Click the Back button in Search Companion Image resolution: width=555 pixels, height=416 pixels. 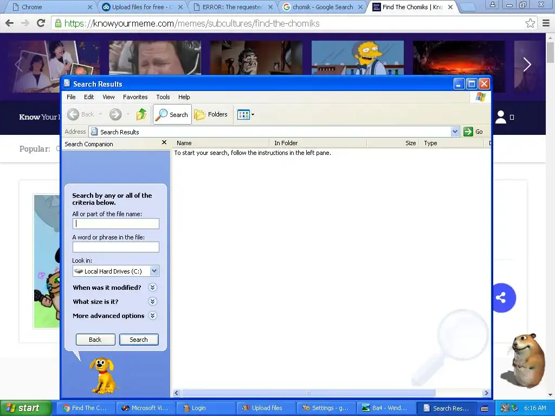95,340
